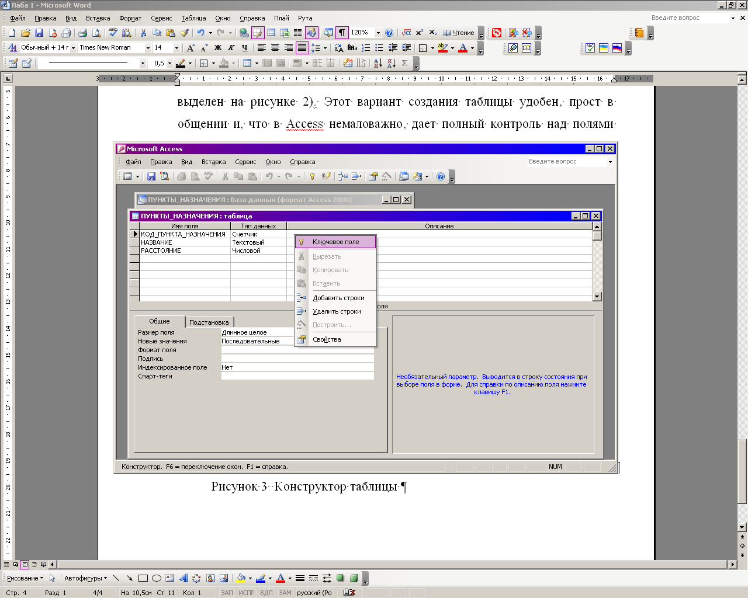The height and width of the screenshot is (598, 748).
Task: Run spelling check (ABC checkmark icon)
Action: (113, 33)
